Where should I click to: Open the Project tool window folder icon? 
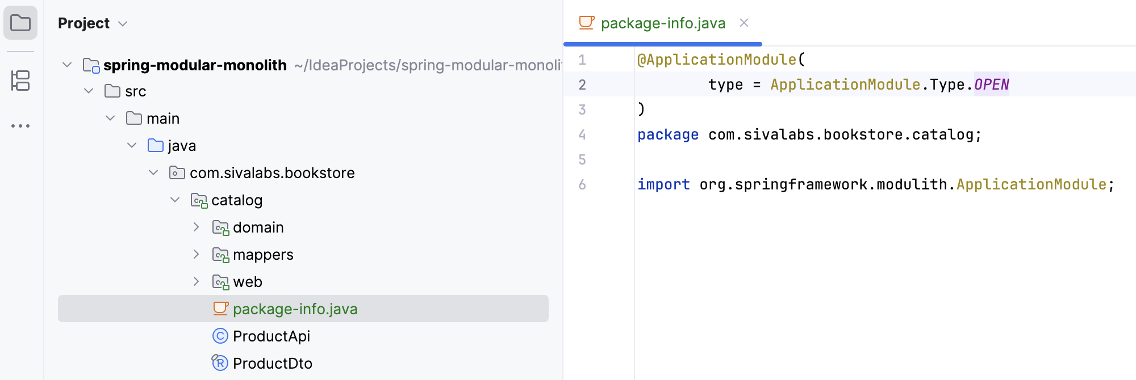pyautogui.click(x=20, y=23)
